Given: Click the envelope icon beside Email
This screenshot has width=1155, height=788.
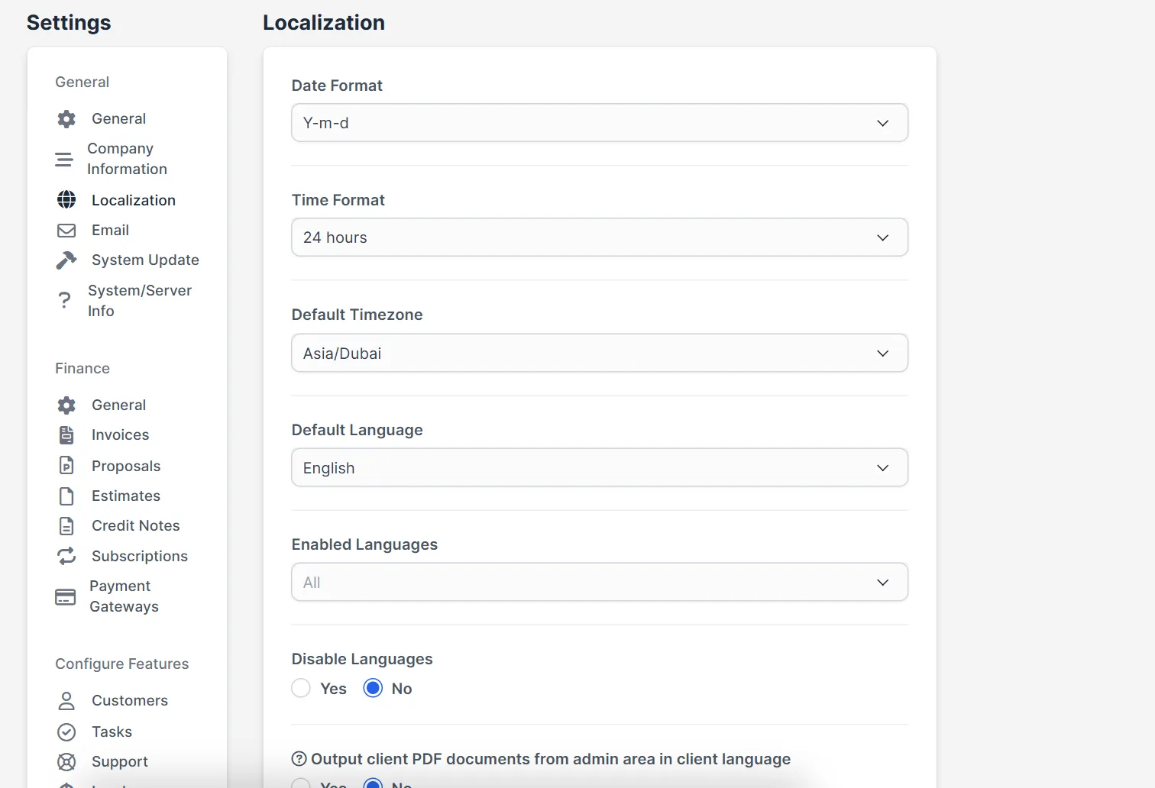Looking at the screenshot, I should click(66, 231).
